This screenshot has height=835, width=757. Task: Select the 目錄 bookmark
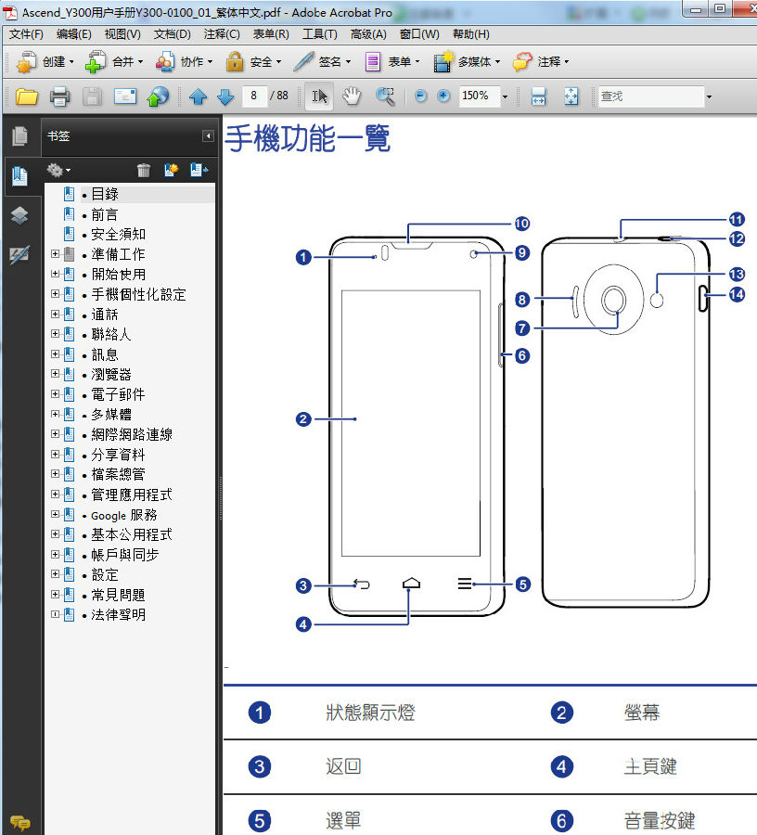(x=105, y=194)
